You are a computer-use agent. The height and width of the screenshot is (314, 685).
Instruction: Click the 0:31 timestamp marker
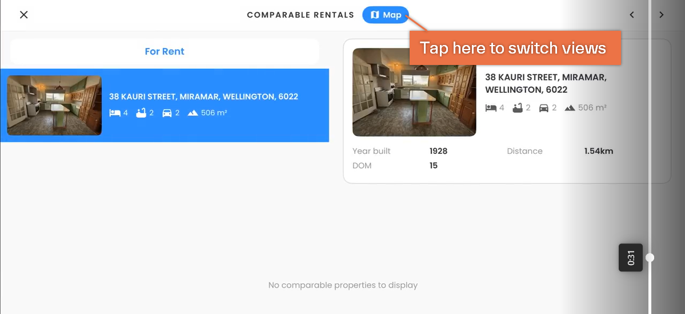(630, 258)
